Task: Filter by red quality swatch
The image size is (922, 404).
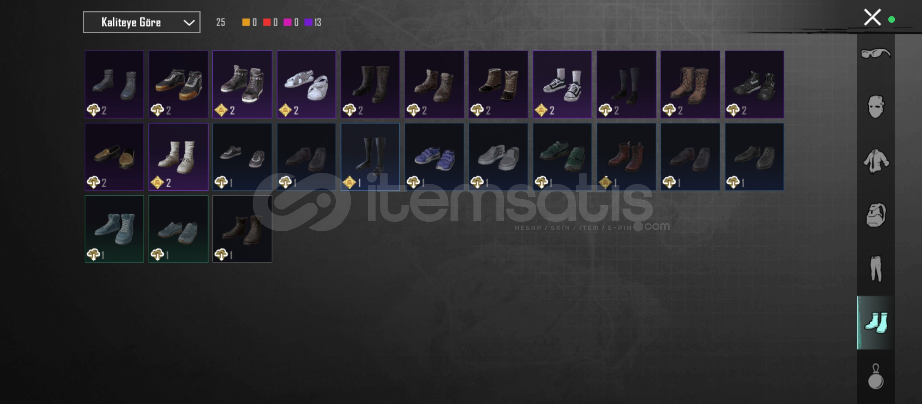Action: pos(267,22)
